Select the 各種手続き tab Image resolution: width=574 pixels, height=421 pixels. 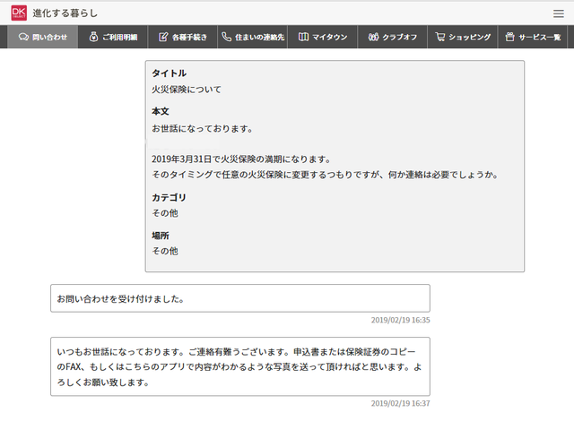click(x=183, y=37)
